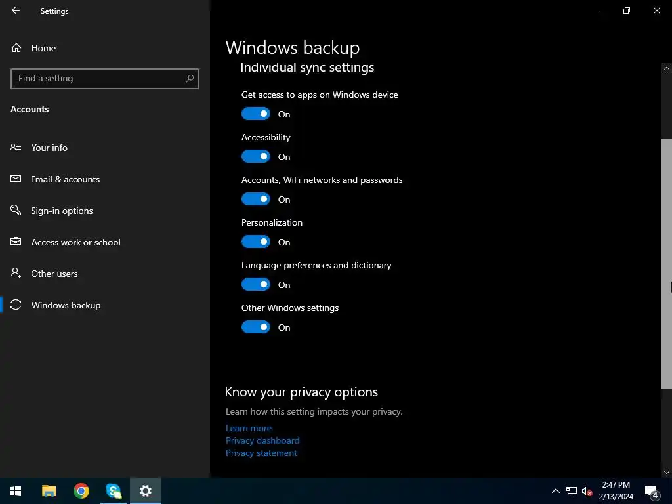Show hidden system tray icons
The height and width of the screenshot is (504, 672).
point(555,491)
